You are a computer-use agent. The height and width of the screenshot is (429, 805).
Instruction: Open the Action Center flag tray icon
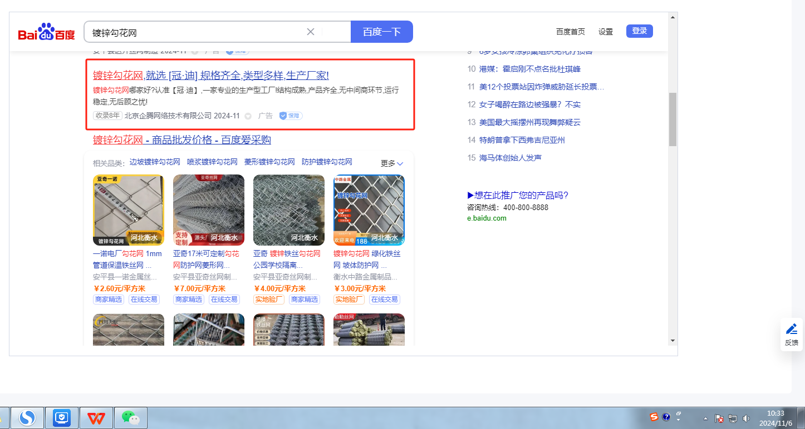click(x=719, y=418)
